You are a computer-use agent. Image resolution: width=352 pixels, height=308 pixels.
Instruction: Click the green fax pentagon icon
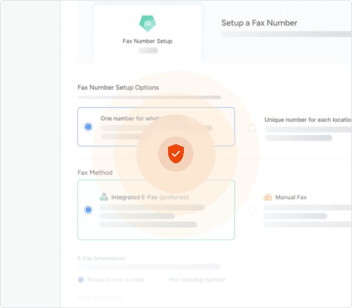click(x=147, y=23)
